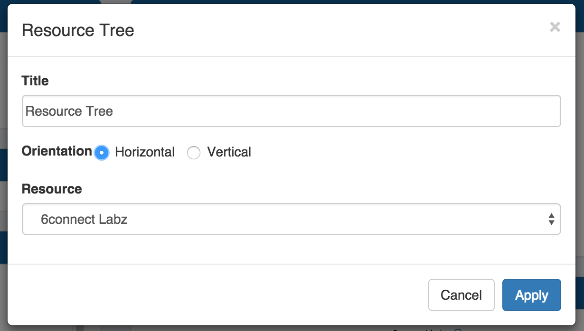
Task: Click the bold Orientation label
Action: [x=57, y=151]
